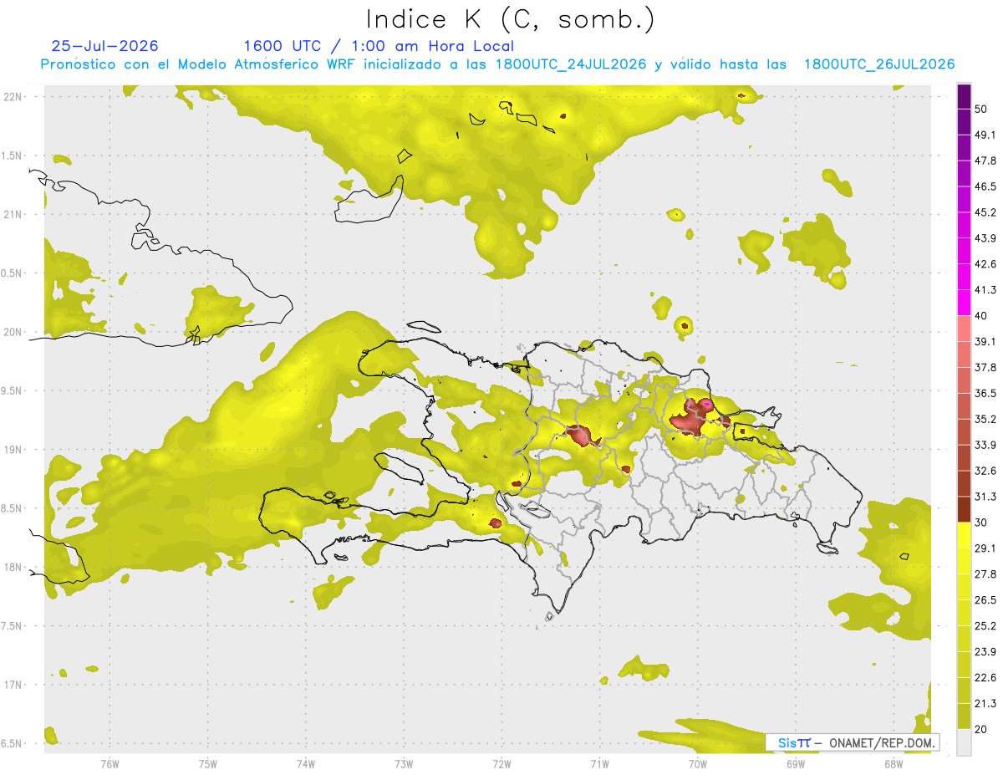1003x775 pixels.
Task: Click the legend value "36.5"
Action: point(985,394)
